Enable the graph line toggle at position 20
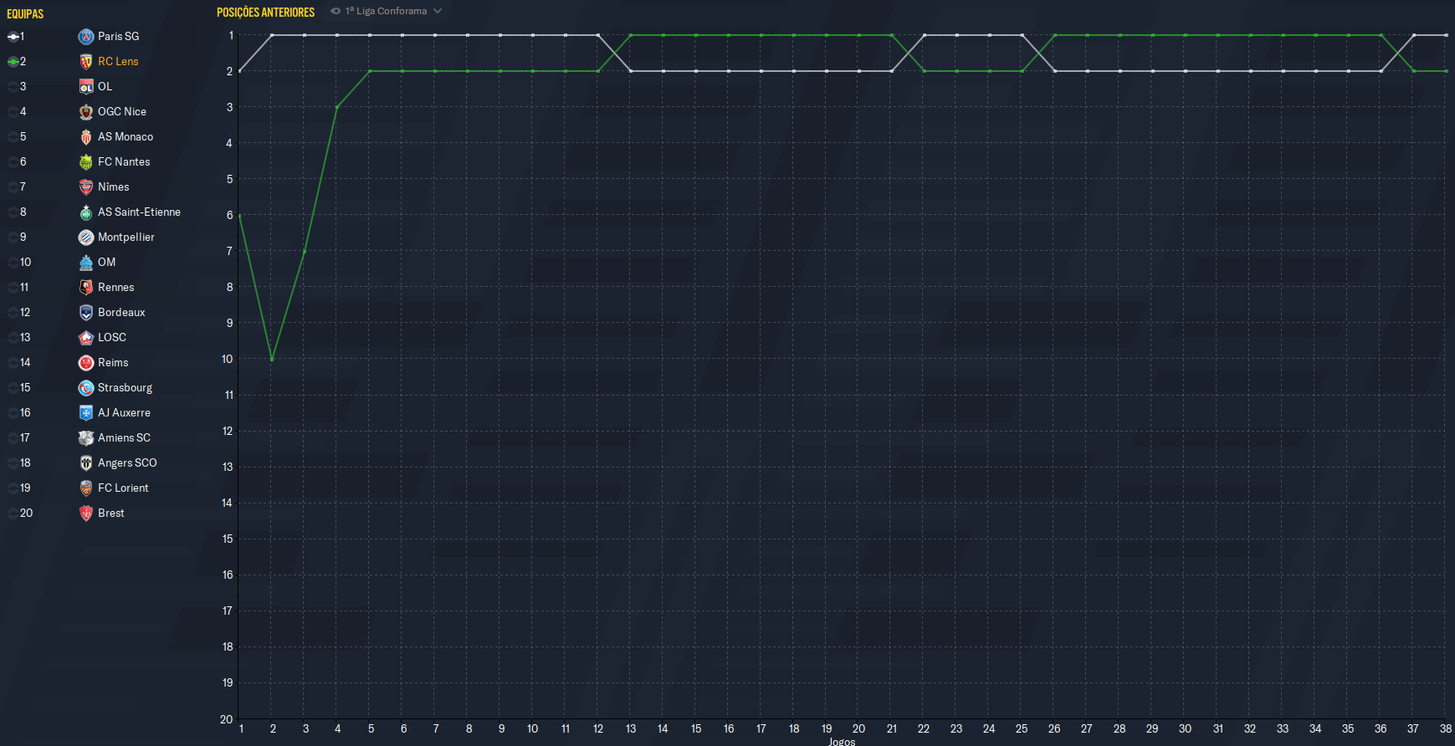This screenshot has height=746, width=1455. pos(13,514)
